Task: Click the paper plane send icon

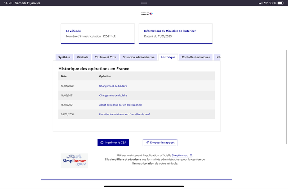Action: 147,143
